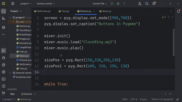Close the Buttons run tab
Screen dimensions: 182x102
[x=35, y=94]
